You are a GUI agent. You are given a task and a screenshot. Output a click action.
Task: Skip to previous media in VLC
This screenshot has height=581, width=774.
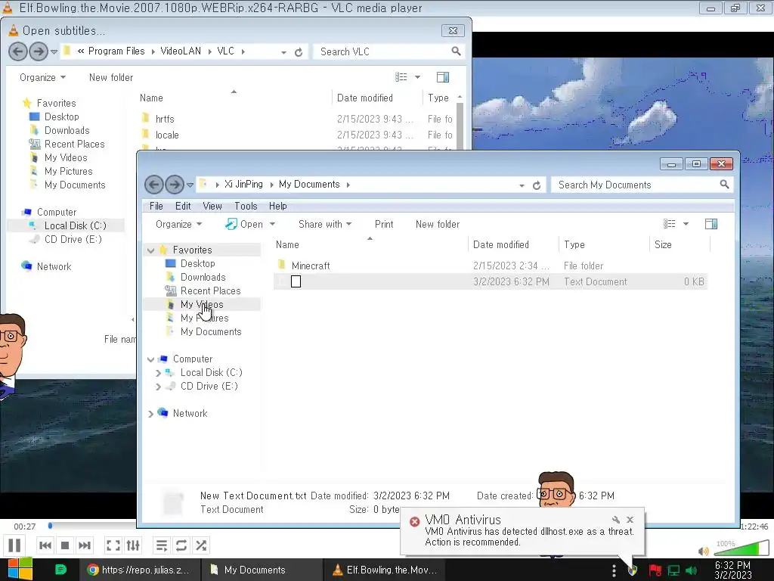45,545
